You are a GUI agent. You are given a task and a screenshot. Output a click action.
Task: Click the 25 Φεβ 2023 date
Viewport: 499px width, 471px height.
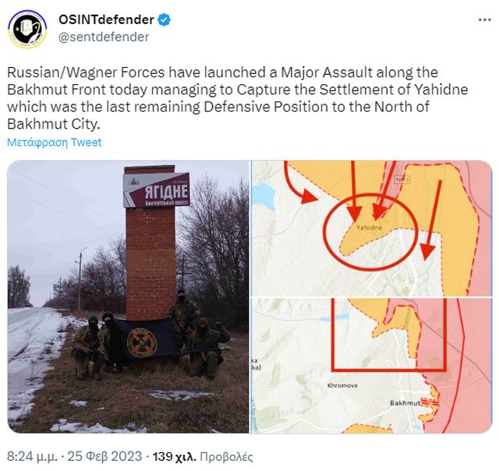104,456
